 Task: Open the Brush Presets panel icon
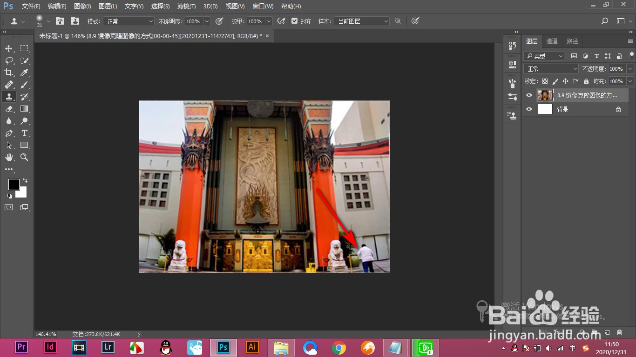(x=512, y=83)
